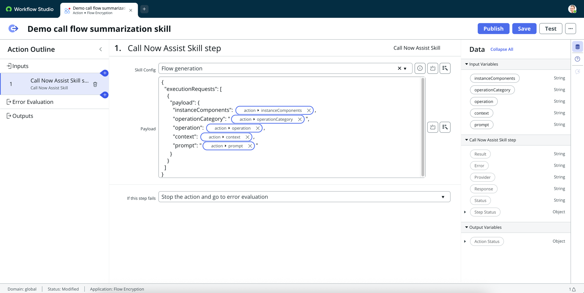The width and height of the screenshot is (584, 293).
Task: Open the data pill picker beside Payload
Action: tap(445, 127)
